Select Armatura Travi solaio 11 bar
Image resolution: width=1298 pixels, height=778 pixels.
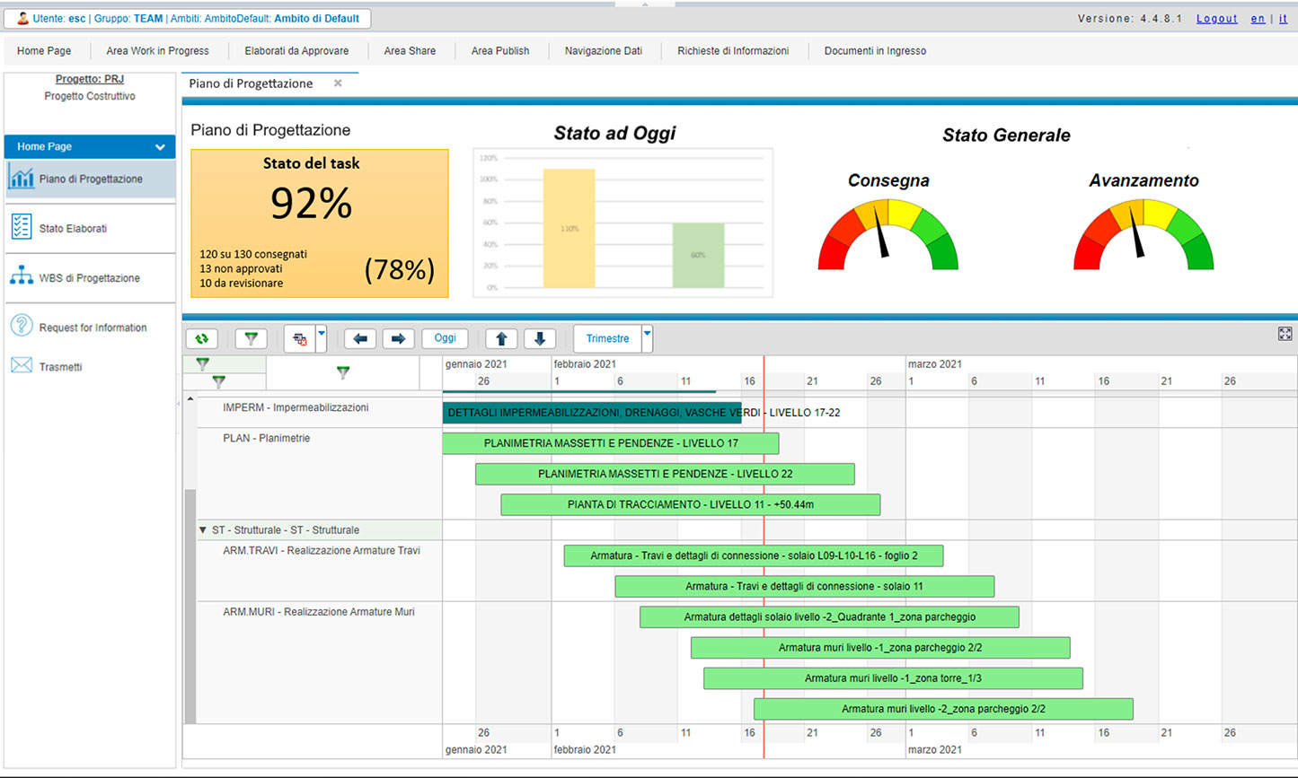805,586
